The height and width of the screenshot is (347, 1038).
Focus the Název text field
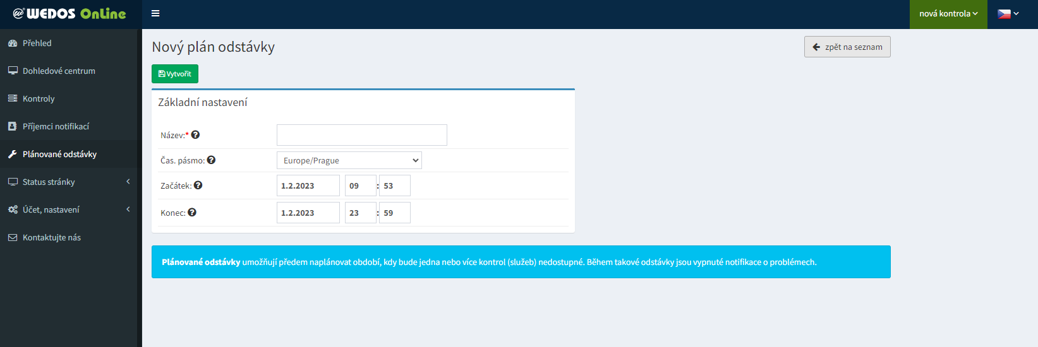(362, 135)
